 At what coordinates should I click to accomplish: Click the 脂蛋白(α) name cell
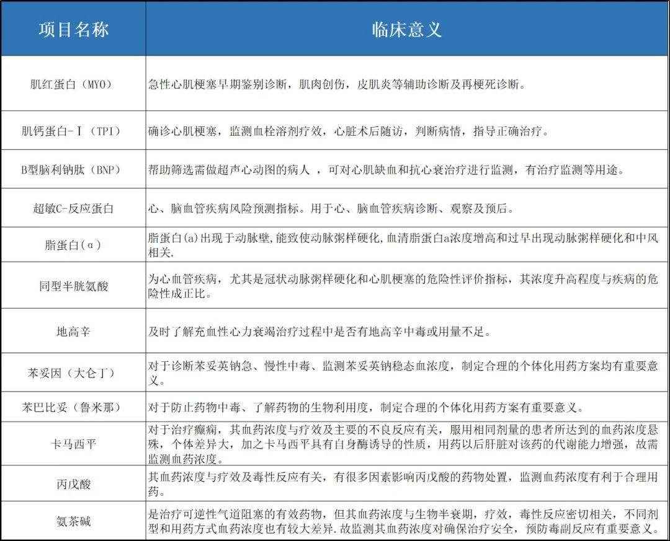pos(73,244)
